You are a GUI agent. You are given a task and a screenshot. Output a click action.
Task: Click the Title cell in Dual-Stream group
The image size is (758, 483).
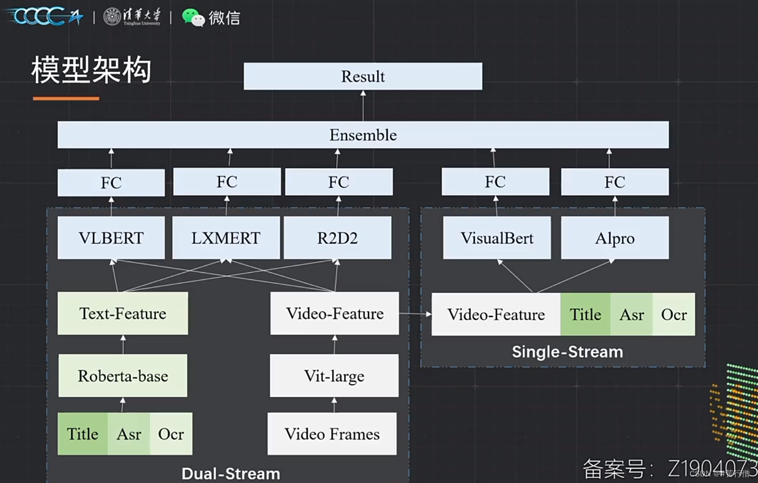(83, 434)
